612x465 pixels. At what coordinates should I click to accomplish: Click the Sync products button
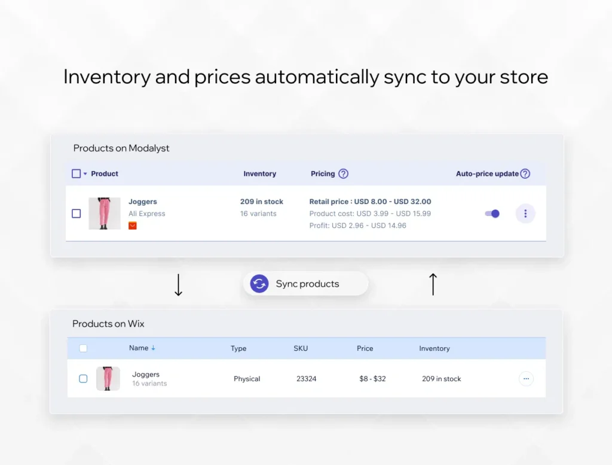click(305, 284)
